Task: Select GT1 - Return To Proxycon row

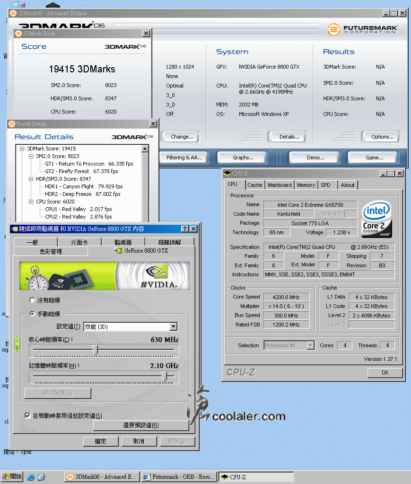Action: click(89, 164)
